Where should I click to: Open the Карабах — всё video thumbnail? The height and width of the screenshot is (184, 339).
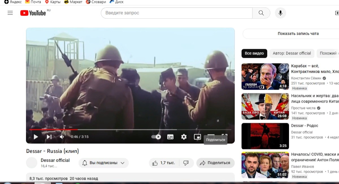tap(265, 77)
